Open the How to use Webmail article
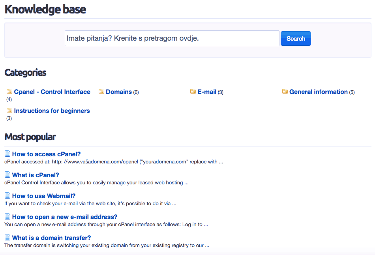 tap(44, 196)
